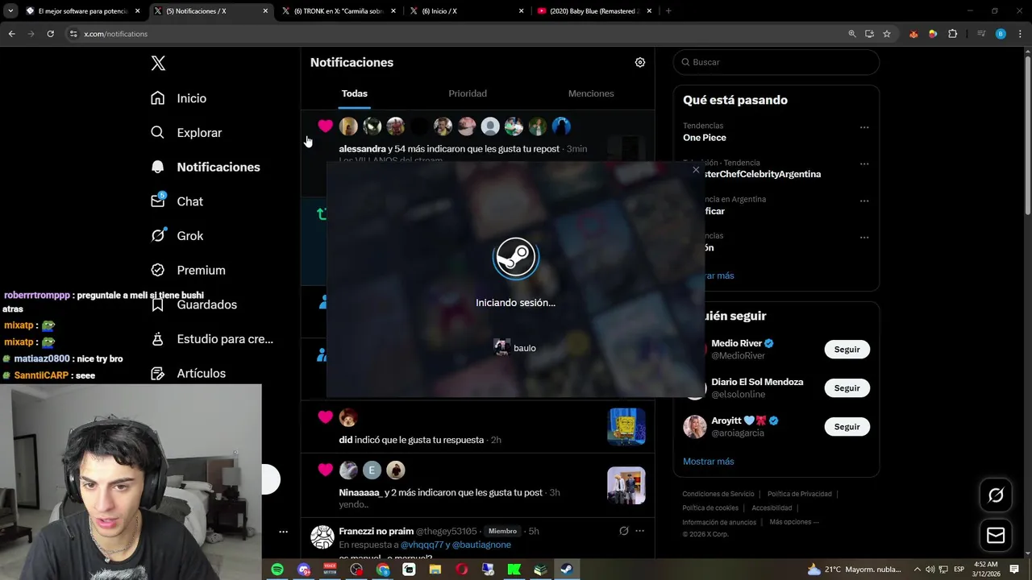The height and width of the screenshot is (580, 1032).
Task: Open Accesibilidad footer link
Action: tap(772, 508)
